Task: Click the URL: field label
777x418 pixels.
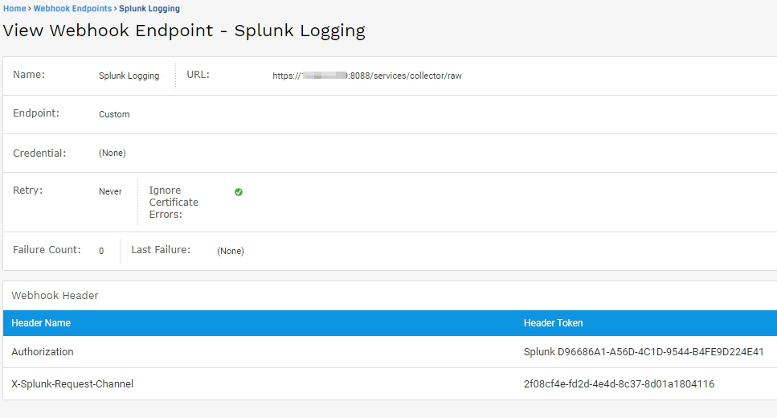Action: pos(198,75)
